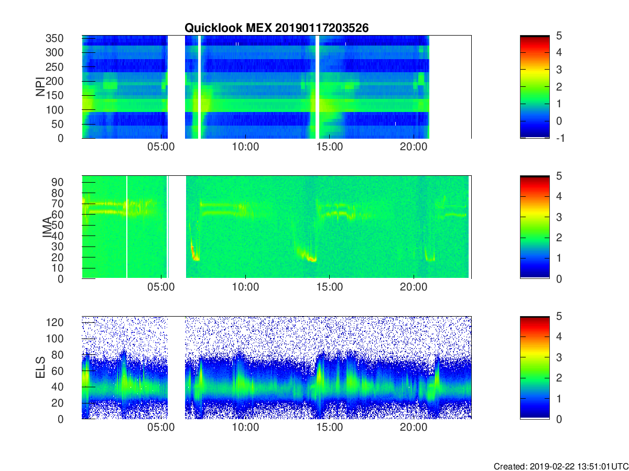Image resolution: width=629 pixels, height=471 pixels.
Task: Click the title "Quicklook MEX 20190117203526"
Action: point(277,28)
